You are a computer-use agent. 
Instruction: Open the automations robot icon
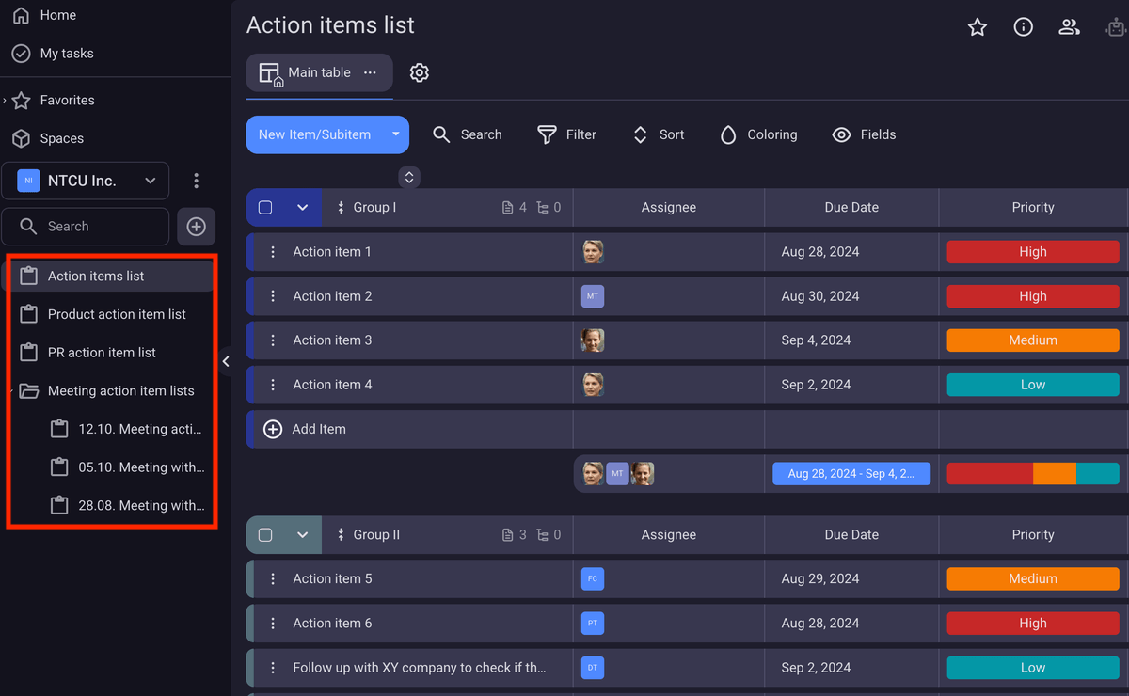[x=1116, y=27]
